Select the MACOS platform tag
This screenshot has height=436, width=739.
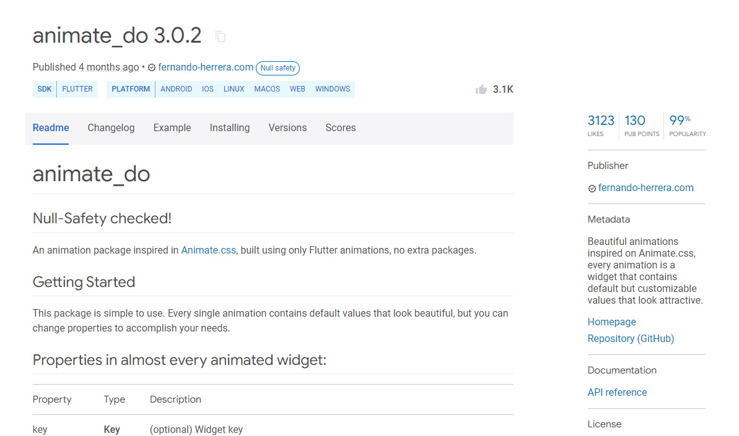click(267, 89)
